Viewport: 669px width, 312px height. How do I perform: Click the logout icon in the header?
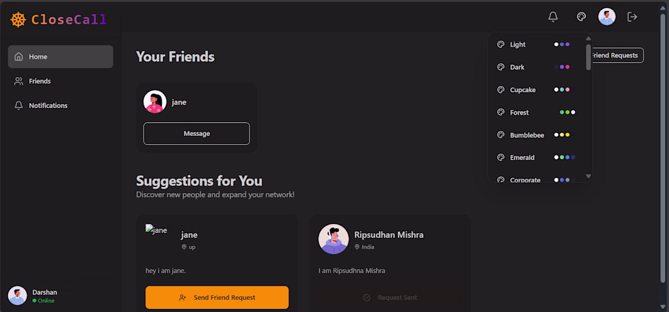[633, 17]
